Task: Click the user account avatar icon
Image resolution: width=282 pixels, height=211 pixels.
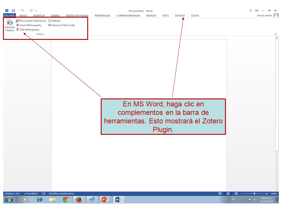Action: coord(276,16)
